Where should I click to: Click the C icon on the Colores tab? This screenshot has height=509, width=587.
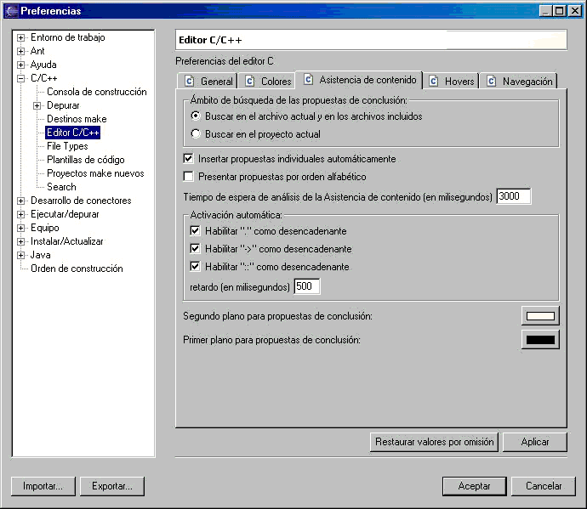(250, 82)
